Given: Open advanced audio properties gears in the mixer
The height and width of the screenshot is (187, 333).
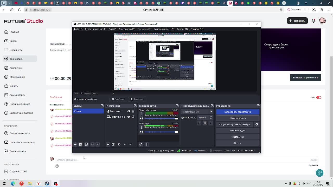Looking at the screenshot, I should (x=141, y=144).
